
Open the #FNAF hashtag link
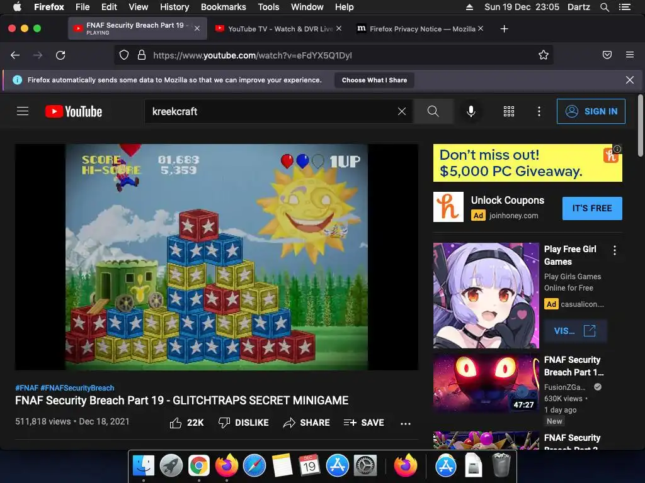(26, 387)
